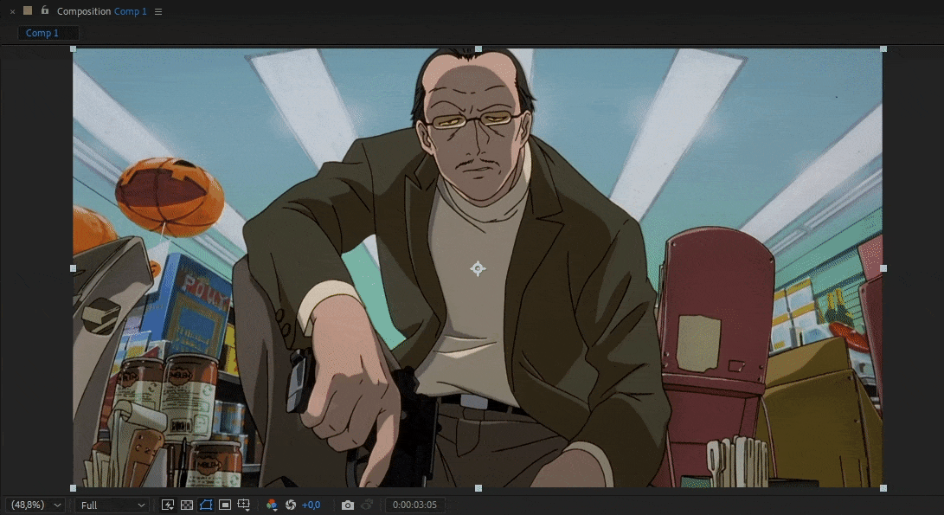Click the blue Comp 1 title in the panel header

[130, 11]
